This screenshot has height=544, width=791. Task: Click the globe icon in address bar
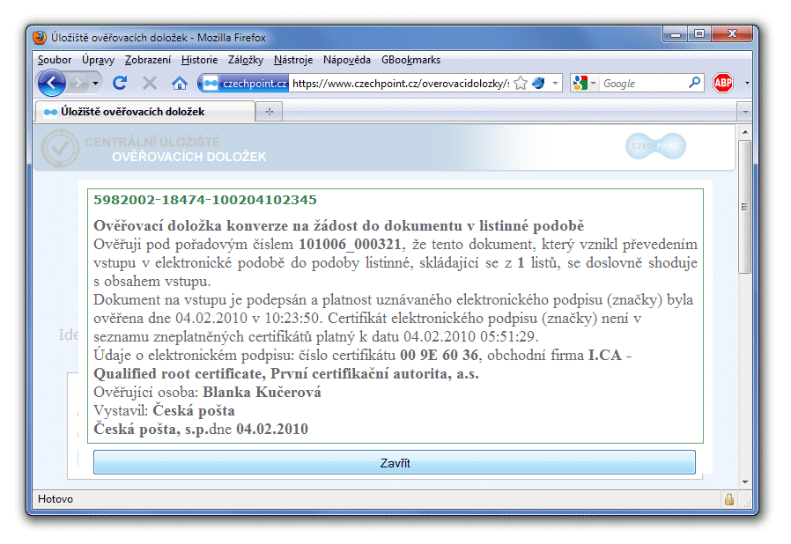tap(539, 83)
